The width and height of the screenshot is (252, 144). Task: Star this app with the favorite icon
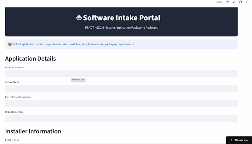tap(227, 2)
